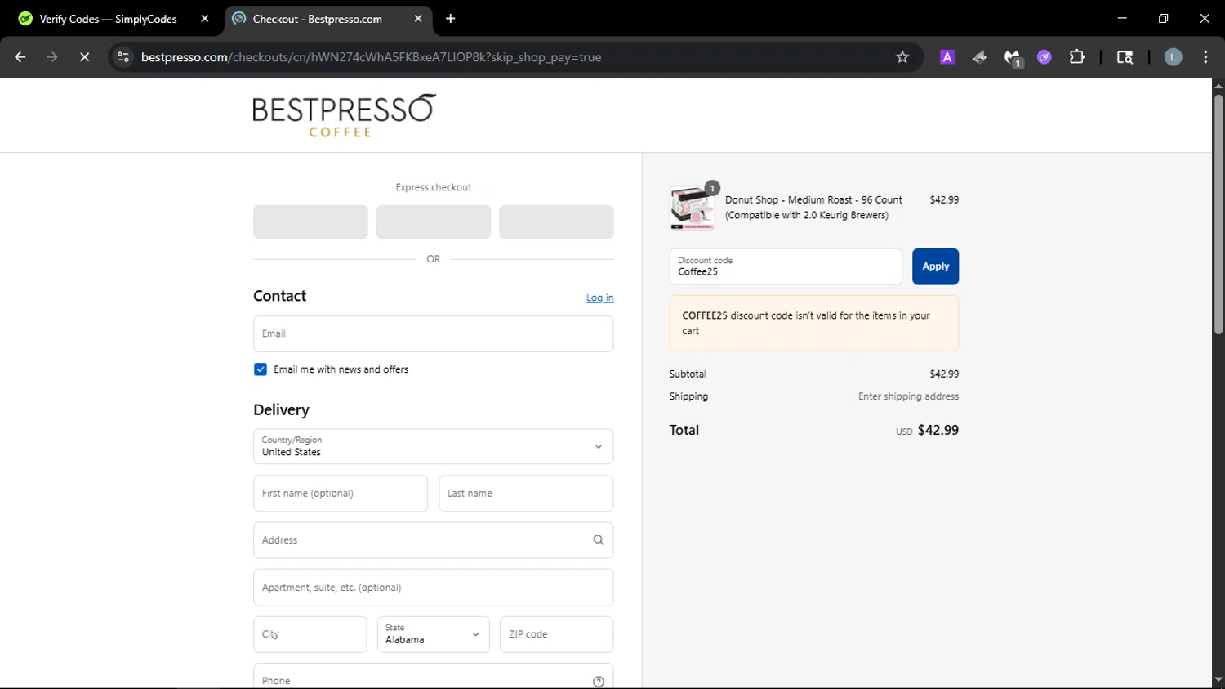The image size is (1225, 689).
Task: Open the Chrome profile avatar
Action: point(1173,57)
